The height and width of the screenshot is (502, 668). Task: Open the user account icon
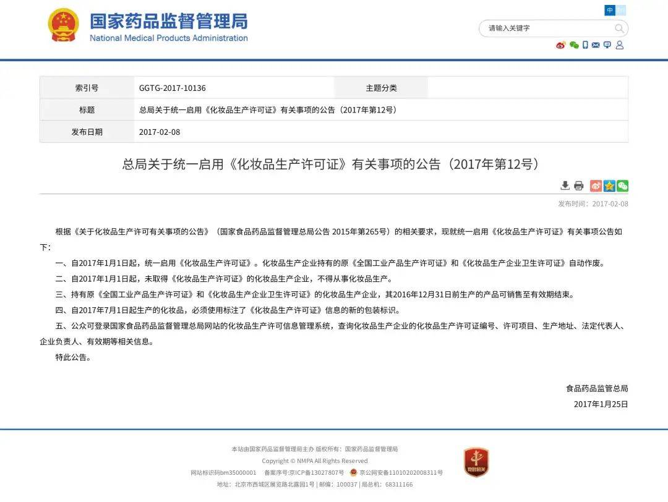(x=620, y=45)
